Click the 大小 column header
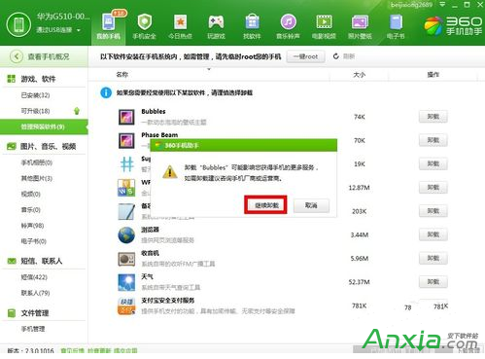Viewport: 485px width, 359px height. point(360,75)
